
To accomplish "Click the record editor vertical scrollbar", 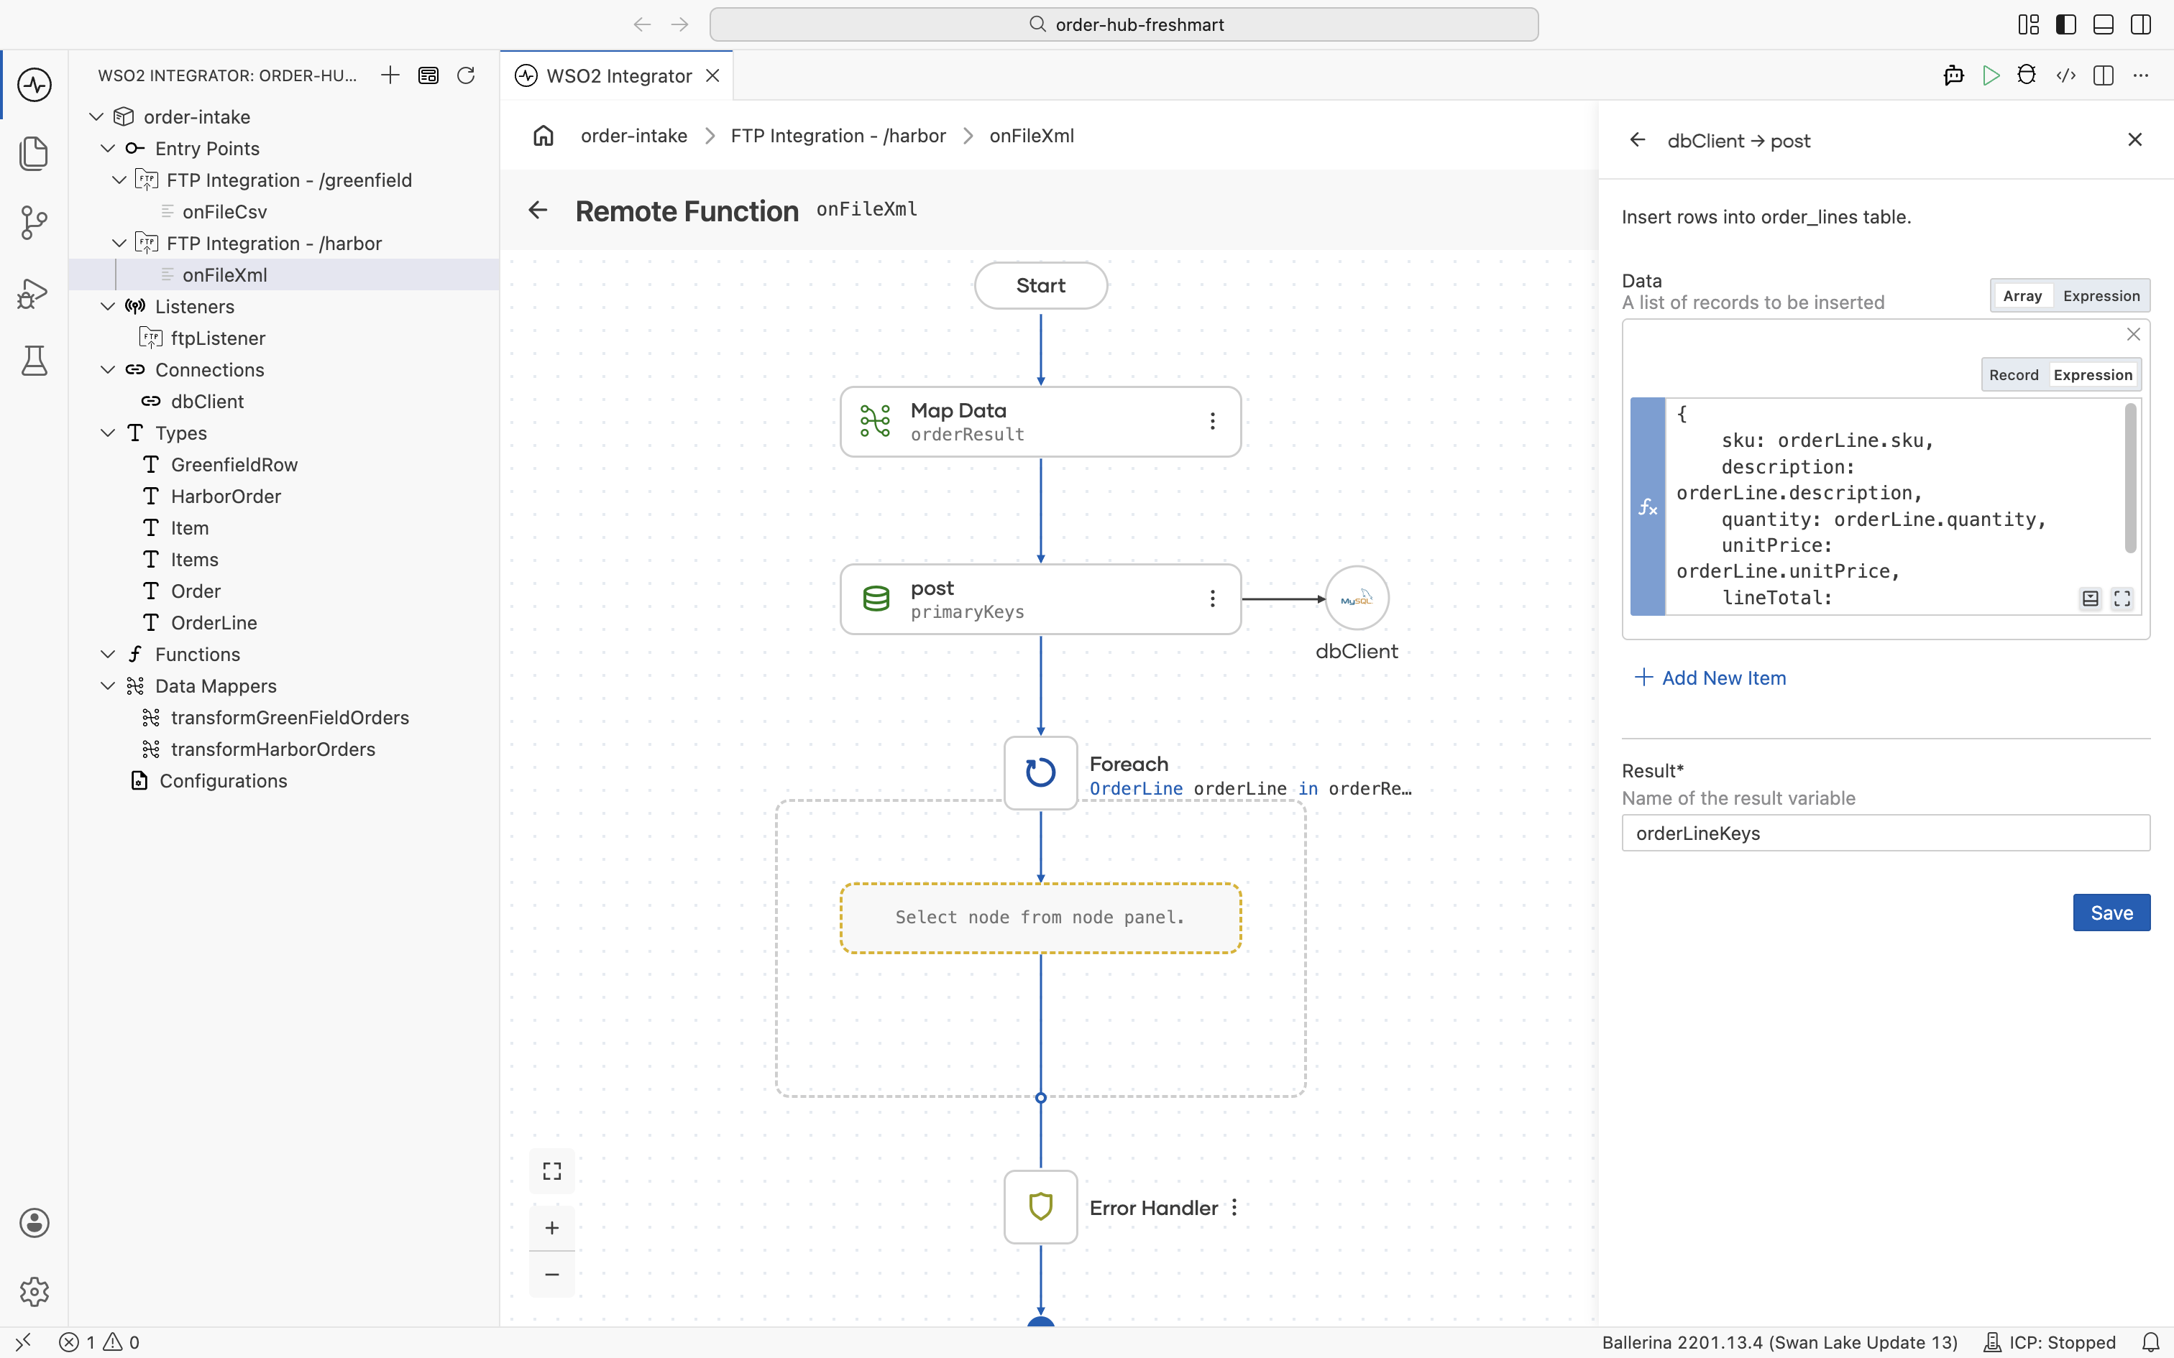I will click(2130, 478).
